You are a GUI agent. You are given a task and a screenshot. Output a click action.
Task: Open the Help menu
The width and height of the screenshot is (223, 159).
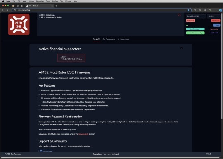tap(75, 1)
